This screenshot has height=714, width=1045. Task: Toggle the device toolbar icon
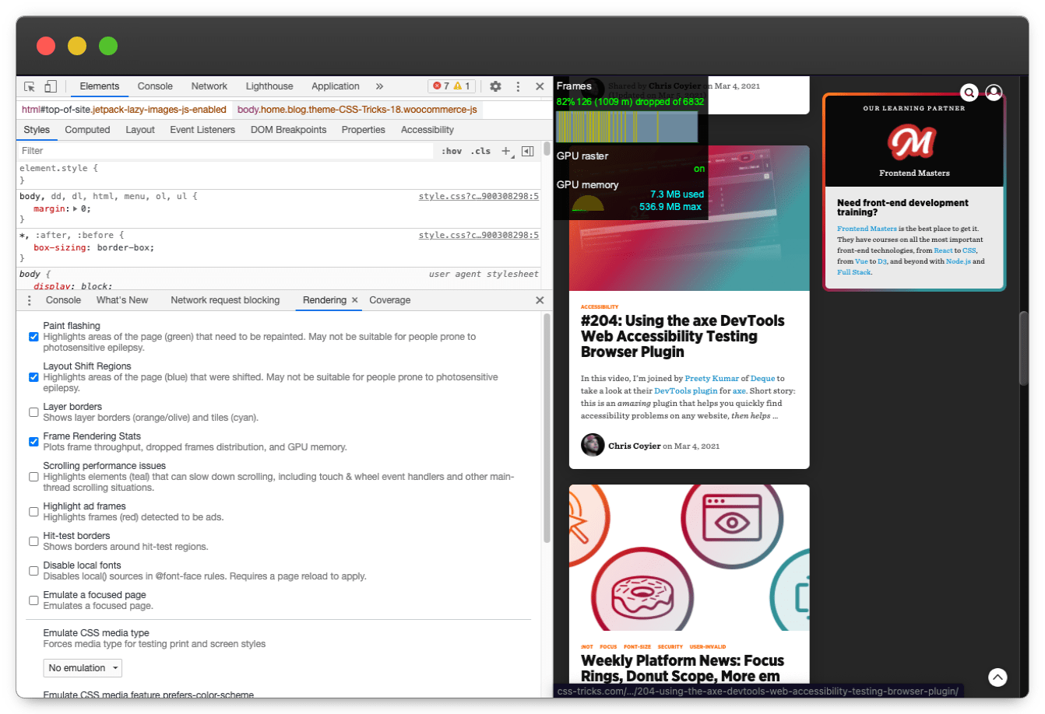(x=51, y=86)
